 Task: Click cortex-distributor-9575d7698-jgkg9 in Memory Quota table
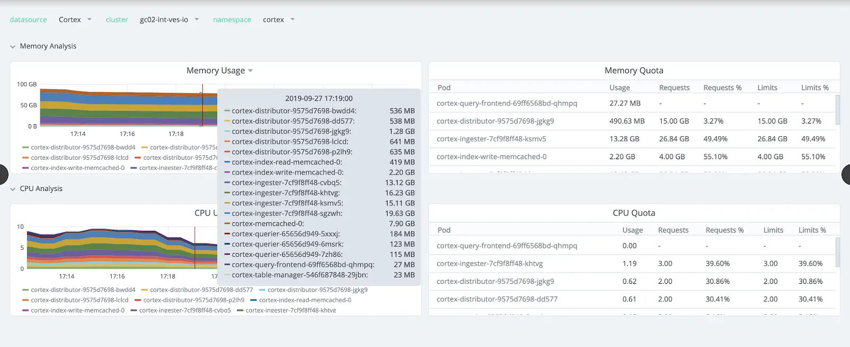(x=495, y=121)
